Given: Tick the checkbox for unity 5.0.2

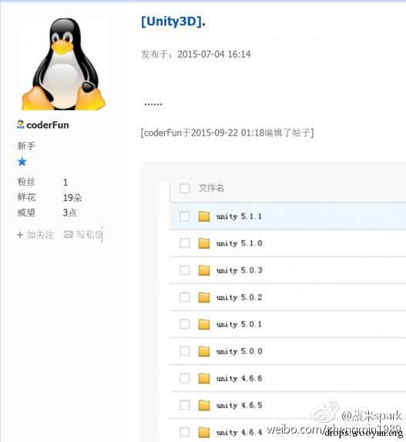Looking at the screenshot, I should tap(185, 297).
